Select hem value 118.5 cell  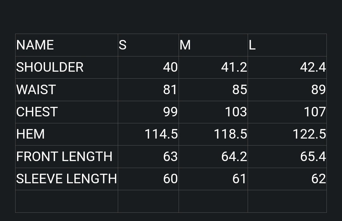click(x=213, y=134)
